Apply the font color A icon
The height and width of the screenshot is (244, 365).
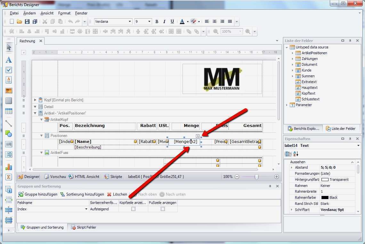pyautogui.click(x=182, y=21)
